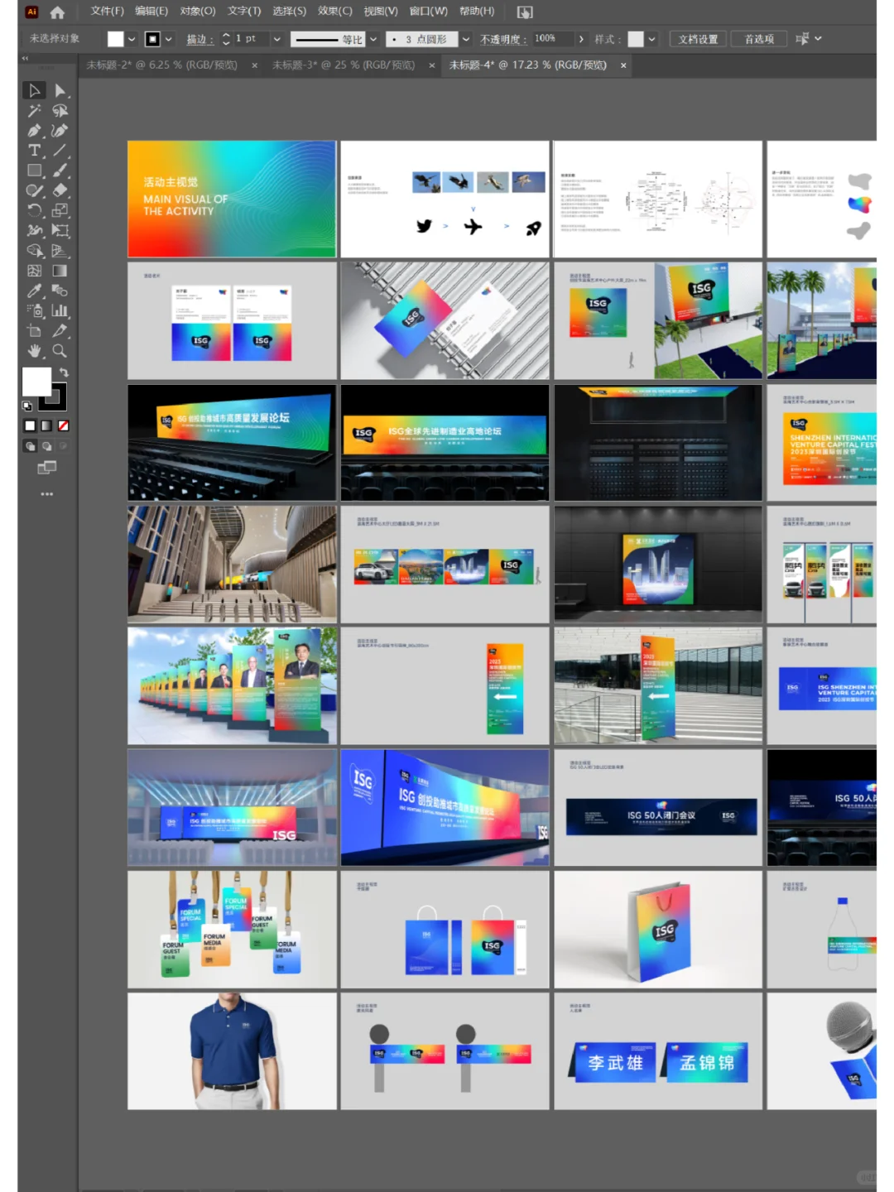Select the Perspective Grid tool
894x1192 pixels.
[60, 250]
